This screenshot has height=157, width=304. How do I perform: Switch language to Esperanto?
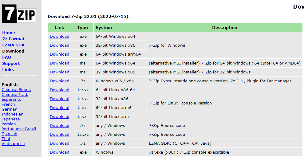pos(11,100)
